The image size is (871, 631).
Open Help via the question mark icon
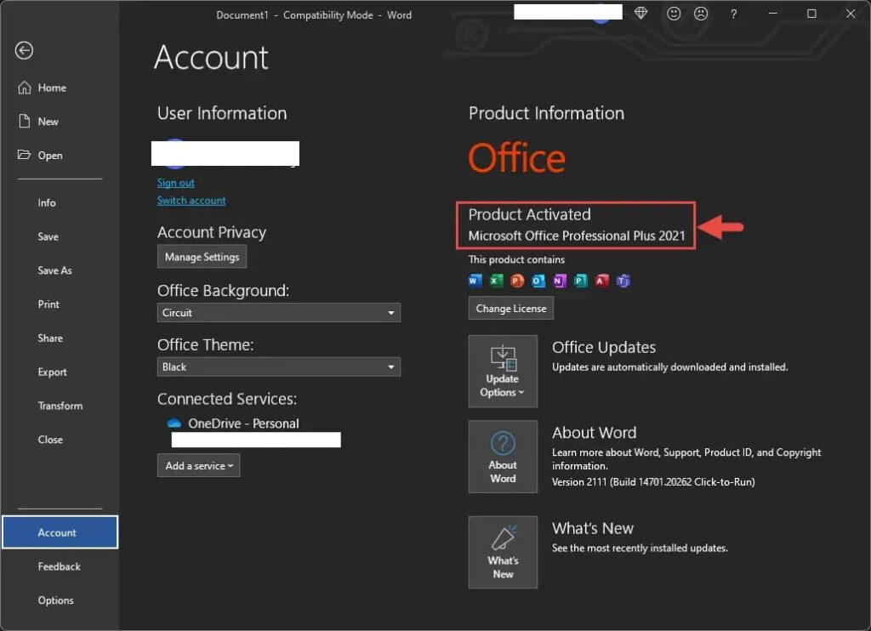click(x=733, y=14)
